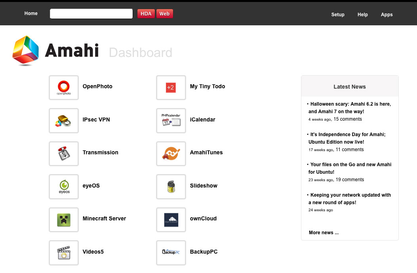Launch the IPsec VPN padlock icon
Image resolution: width=417 pixels, height=273 pixels.
(x=64, y=121)
